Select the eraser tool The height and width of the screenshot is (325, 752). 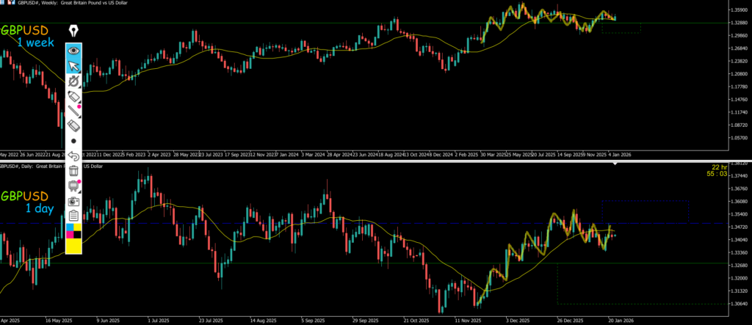pyautogui.click(x=73, y=125)
